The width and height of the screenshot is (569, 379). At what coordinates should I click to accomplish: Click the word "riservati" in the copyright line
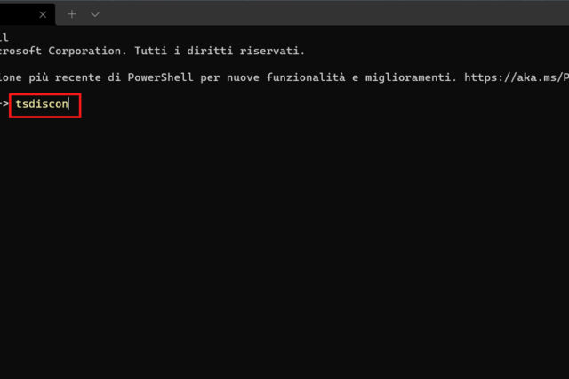[x=272, y=51]
